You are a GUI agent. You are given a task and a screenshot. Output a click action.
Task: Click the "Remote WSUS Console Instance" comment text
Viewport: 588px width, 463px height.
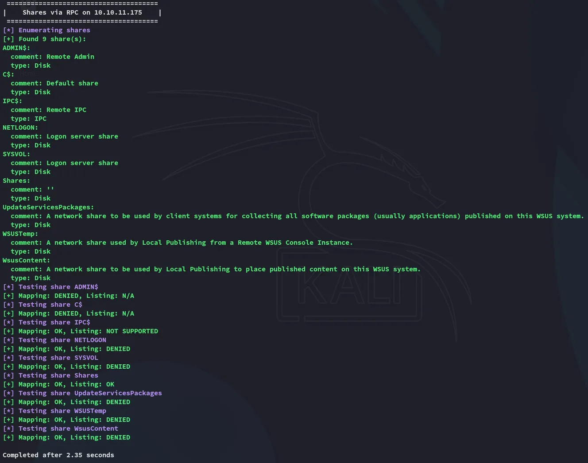coord(295,243)
